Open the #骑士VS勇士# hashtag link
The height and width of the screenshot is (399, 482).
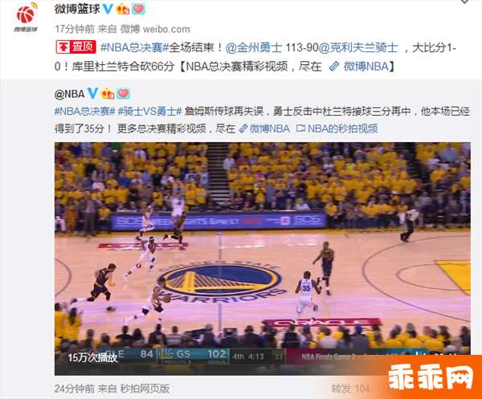click(150, 111)
